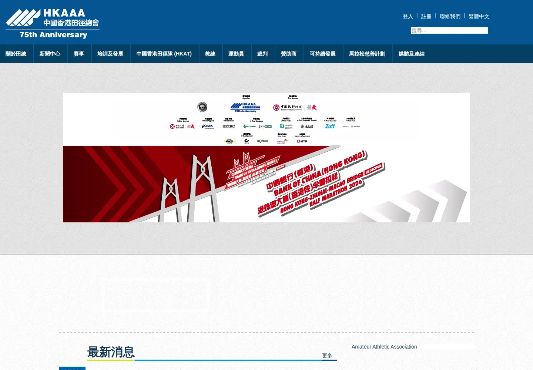Image resolution: width=533 pixels, height=370 pixels.
Task: Open the 可持續發展 menu
Action: (323, 54)
